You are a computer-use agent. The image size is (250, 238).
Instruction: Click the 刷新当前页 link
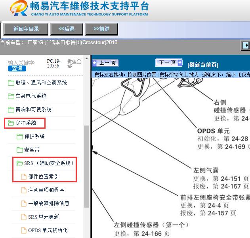tap(203, 65)
